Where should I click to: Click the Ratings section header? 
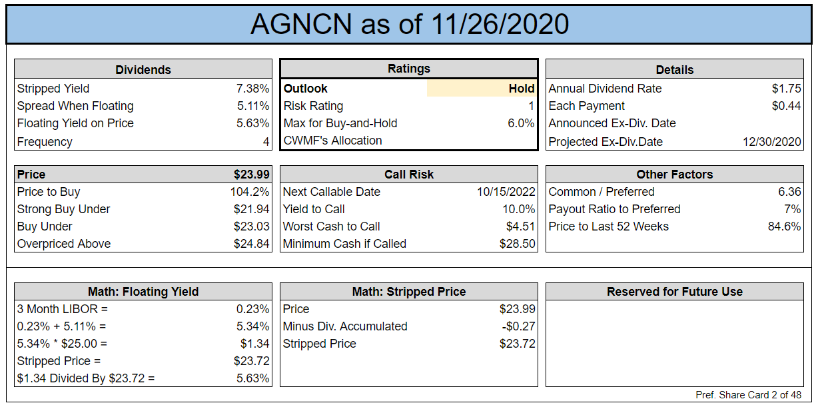click(x=409, y=69)
